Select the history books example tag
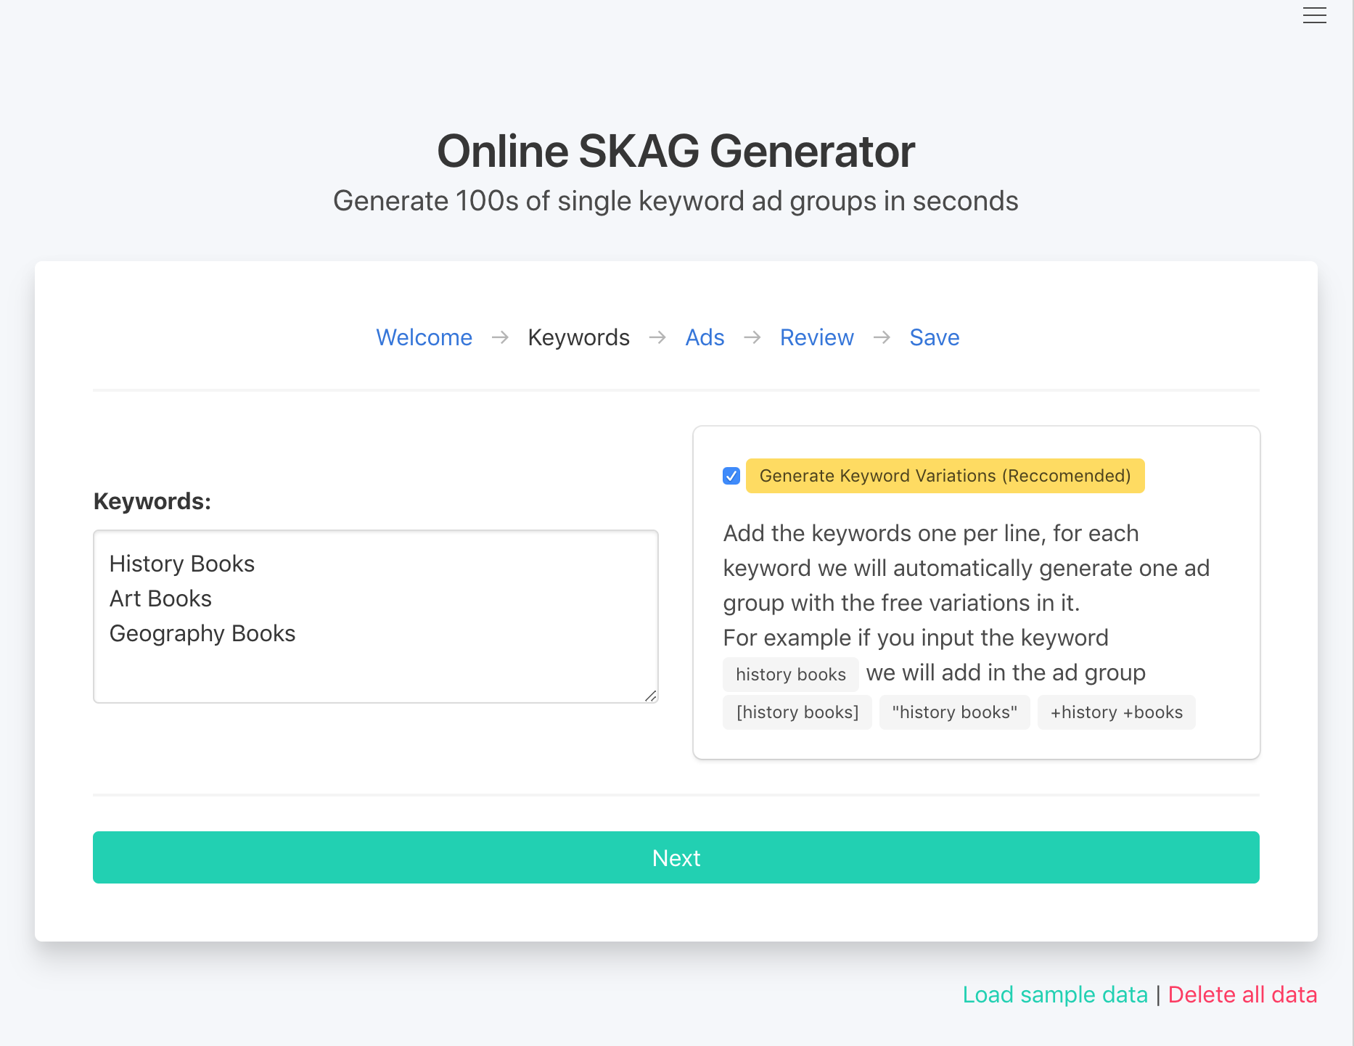Viewport: 1354px width, 1046px height. tap(790, 674)
